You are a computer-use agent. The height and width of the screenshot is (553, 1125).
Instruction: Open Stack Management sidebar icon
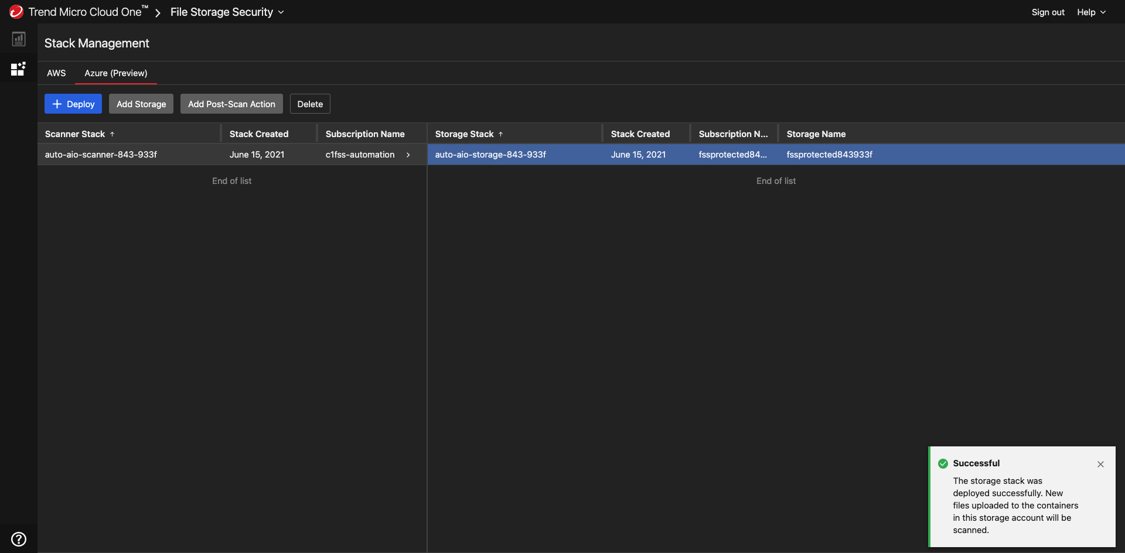click(x=18, y=69)
